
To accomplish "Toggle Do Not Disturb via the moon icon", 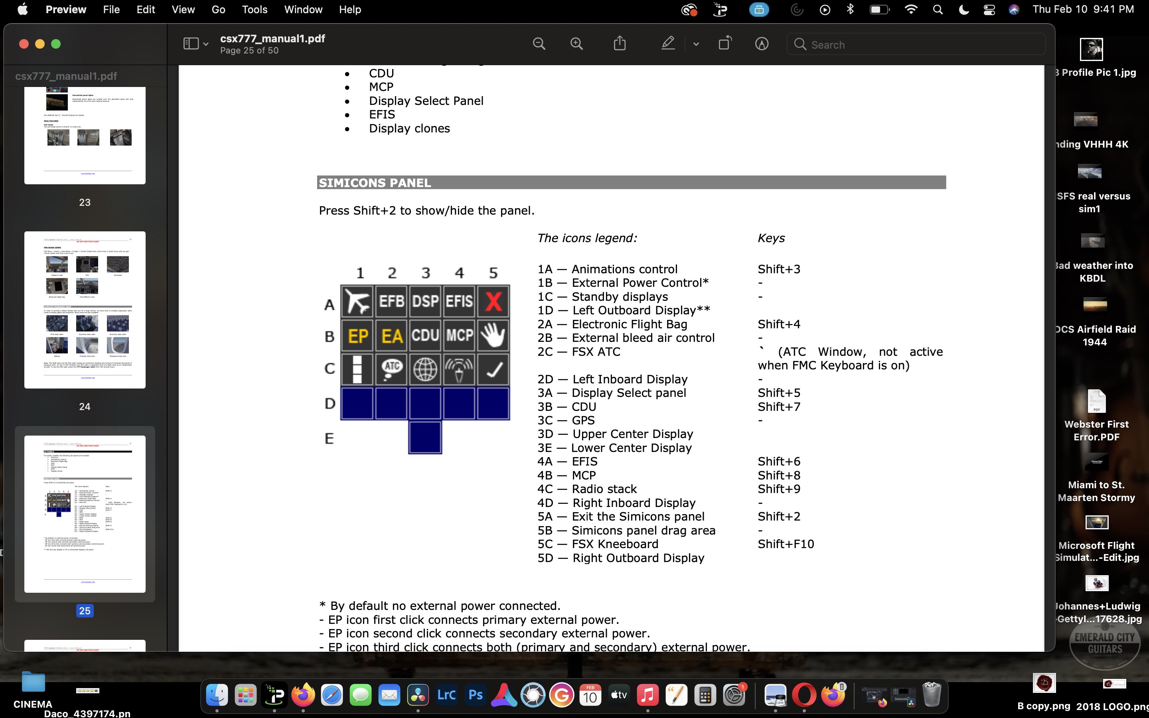I will coord(963,9).
